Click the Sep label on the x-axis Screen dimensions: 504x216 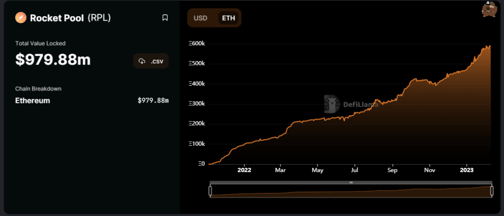pyautogui.click(x=392, y=170)
